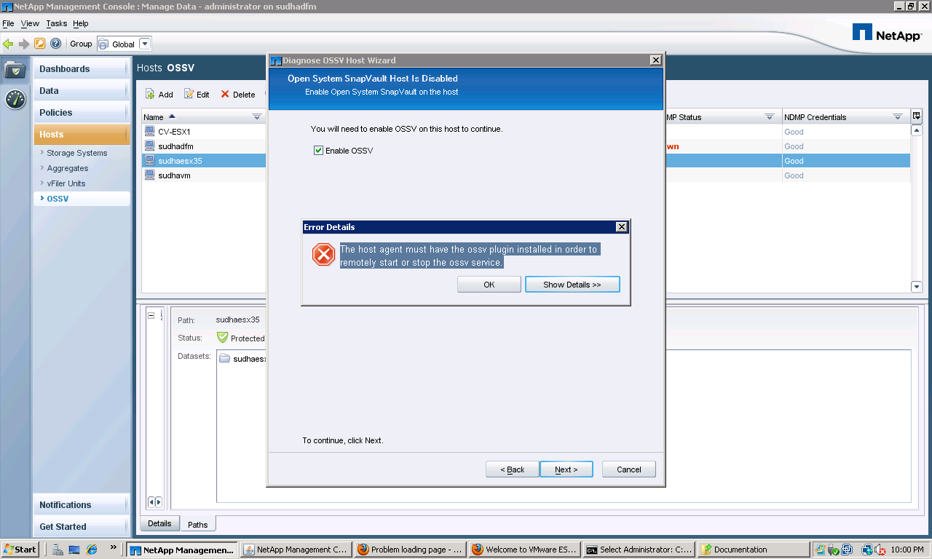
Task: Open the Dashboards navigation section
Action: point(82,69)
